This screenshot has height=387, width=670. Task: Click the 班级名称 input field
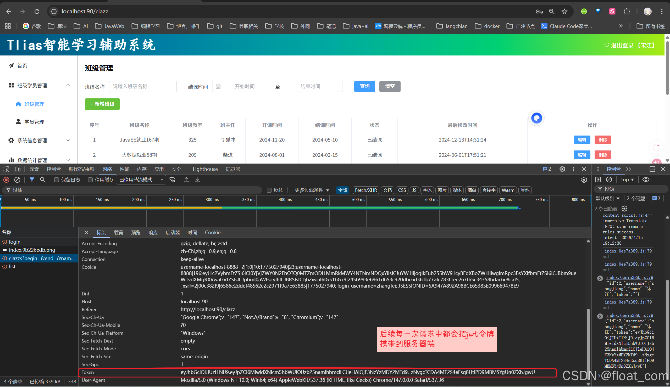tap(143, 86)
